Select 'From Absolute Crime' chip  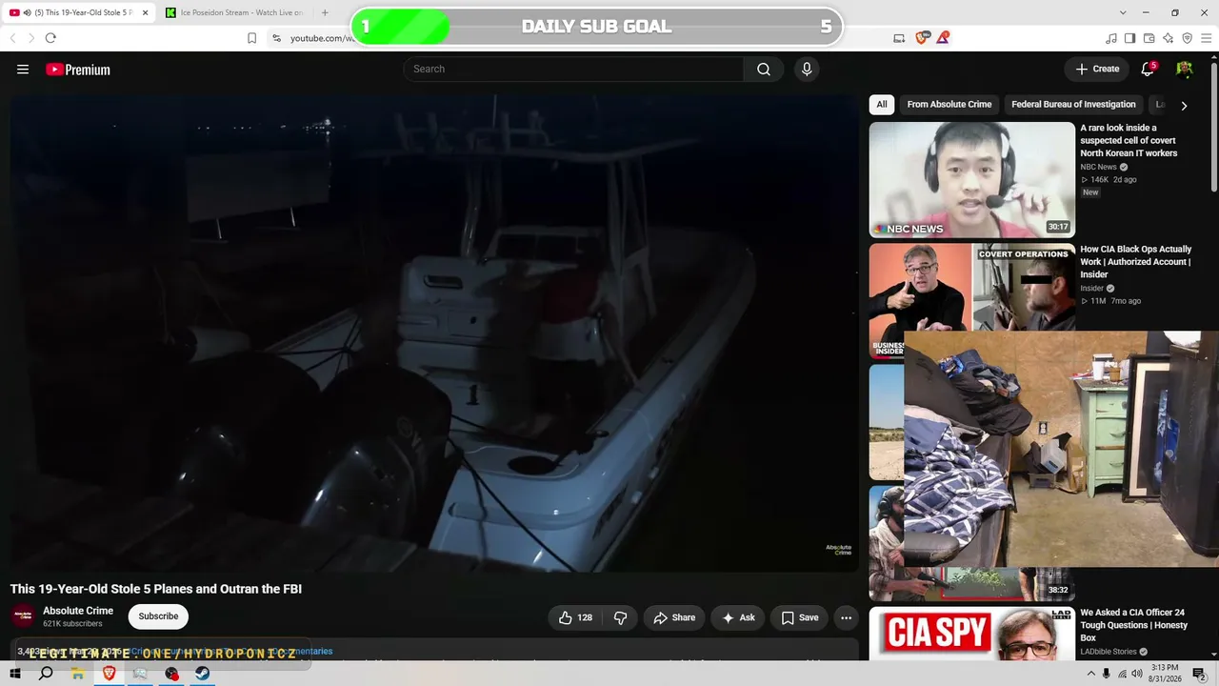949,105
